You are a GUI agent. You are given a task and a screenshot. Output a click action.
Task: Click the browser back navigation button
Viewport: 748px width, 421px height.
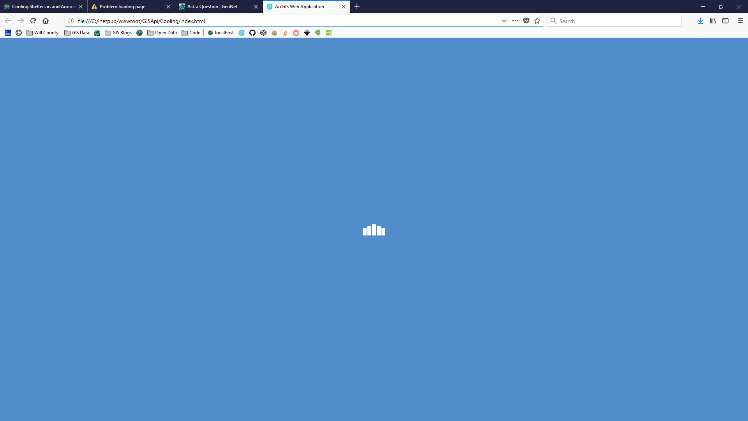pos(8,21)
